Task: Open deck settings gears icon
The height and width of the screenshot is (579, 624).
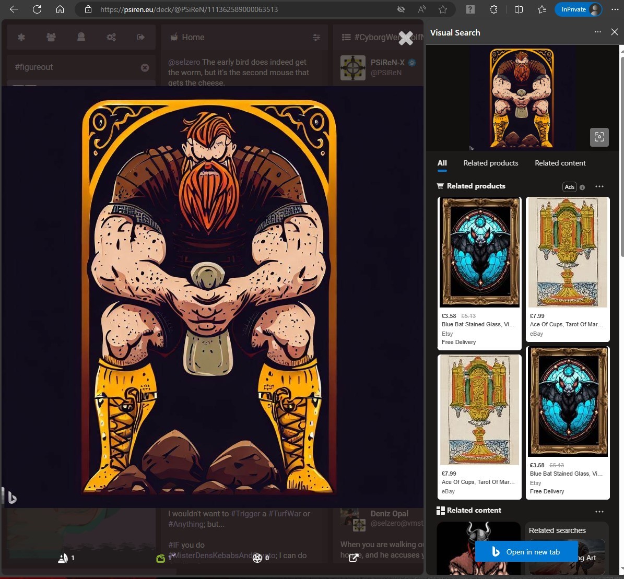Action: tap(111, 37)
